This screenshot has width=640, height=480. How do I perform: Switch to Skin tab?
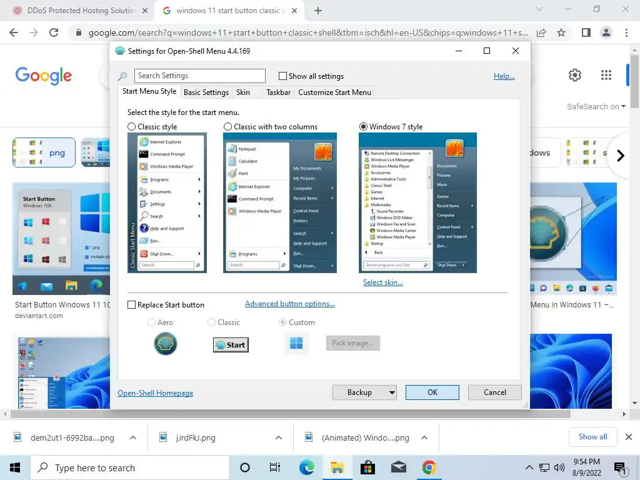[x=243, y=92]
